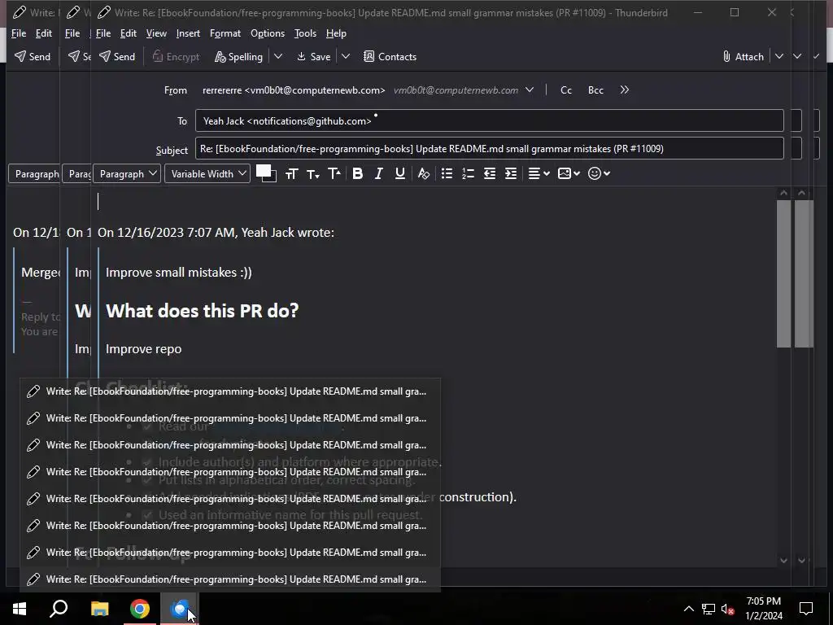Open the front window's Paragraph style dropdown
This screenshot has width=833, height=625.
click(x=127, y=174)
